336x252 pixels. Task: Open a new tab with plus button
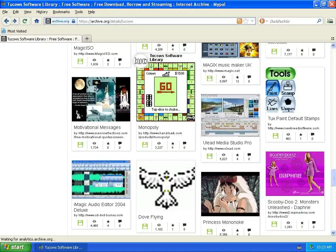(x=87, y=39)
